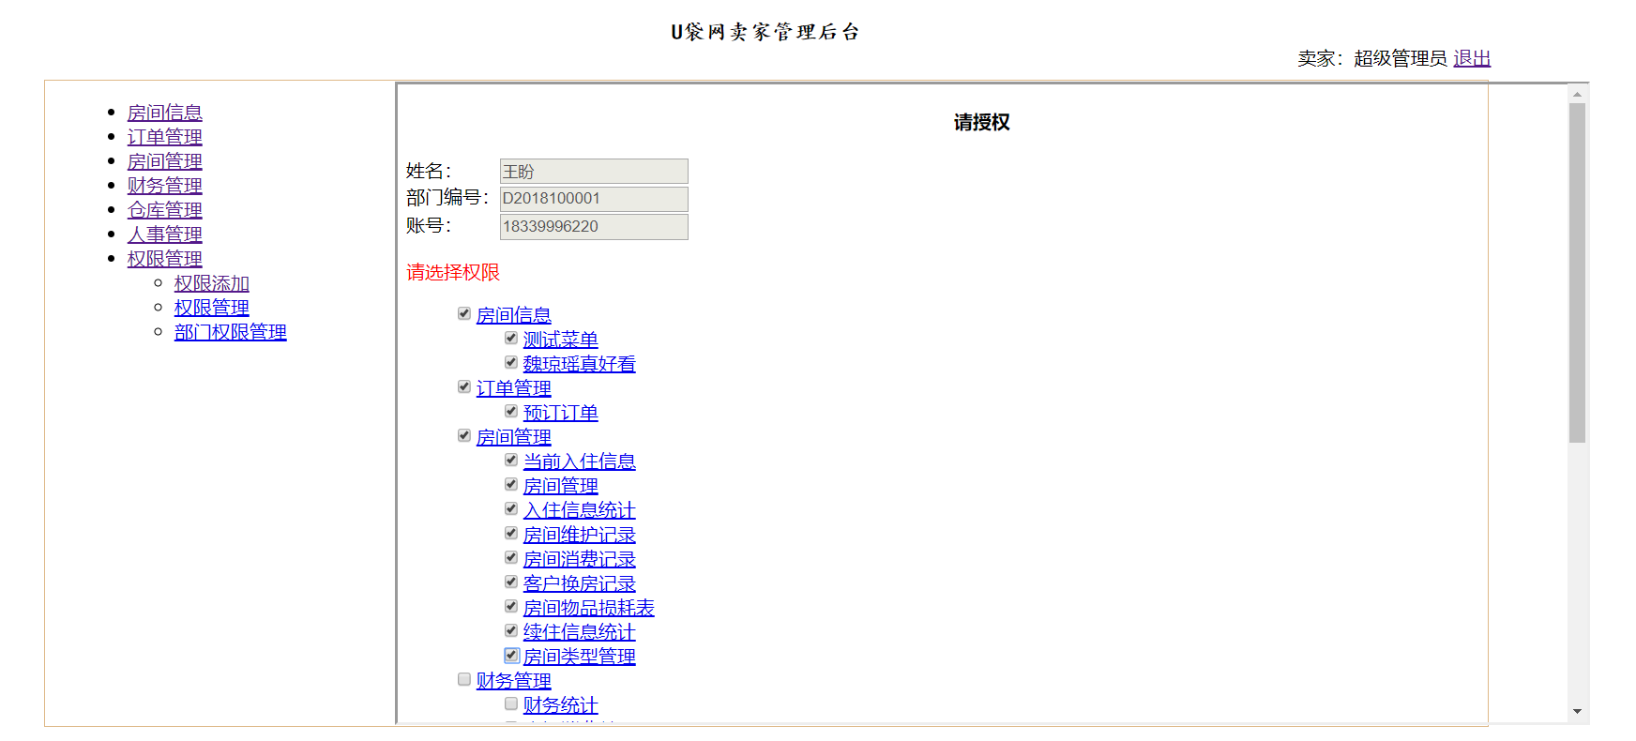Click the 房间物品损耗表 permission link
The height and width of the screenshot is (741, 1636).
pyautogui.click(x=588, y=608)
